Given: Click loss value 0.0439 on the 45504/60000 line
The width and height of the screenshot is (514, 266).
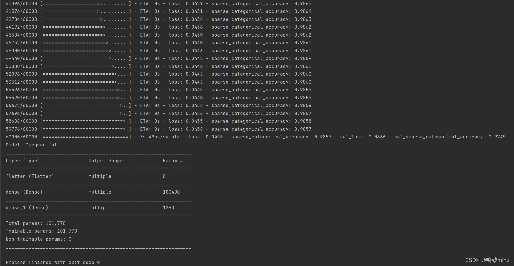Looking at the screenshot, I should point(194,35).
